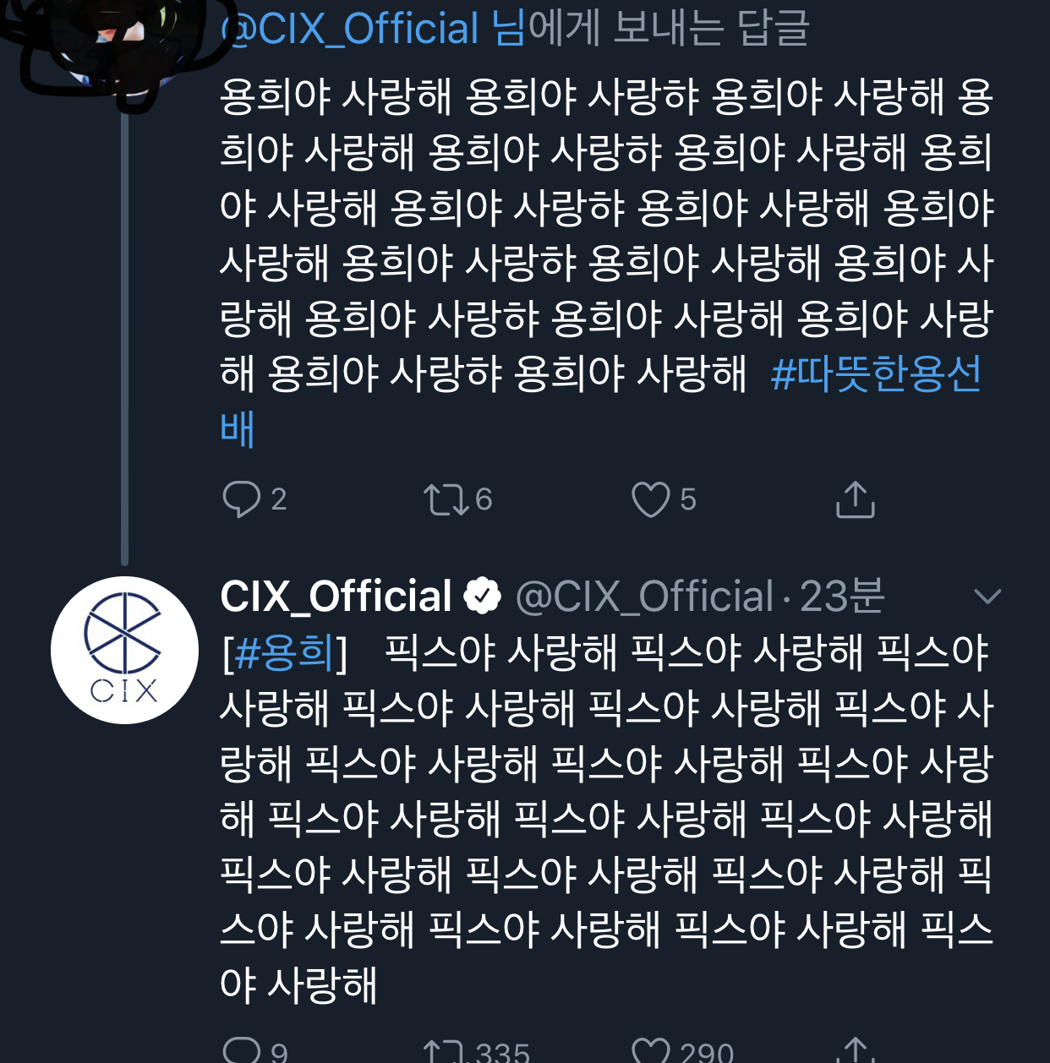Click the verified badge next to CIX_Official

(480, 596)
